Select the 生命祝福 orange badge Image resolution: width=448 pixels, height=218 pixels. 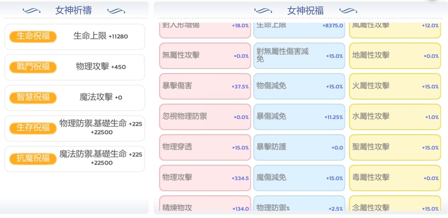pyautogui.click(x=33, y=37)
